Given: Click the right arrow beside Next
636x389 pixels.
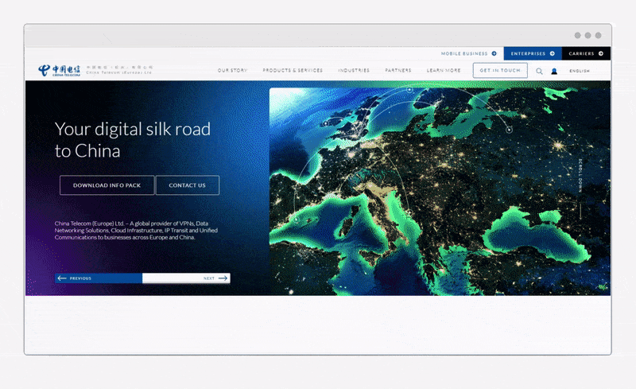Looking at the screenshot, I should pos(223,278).
